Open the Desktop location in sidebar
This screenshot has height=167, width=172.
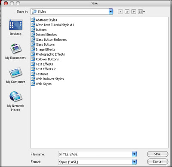pos(15,27)
